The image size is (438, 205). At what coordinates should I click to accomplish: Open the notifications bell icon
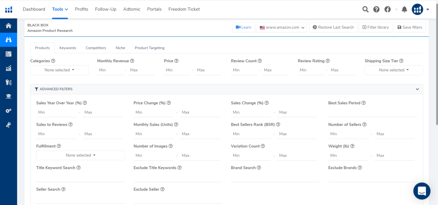coord(404,9)
